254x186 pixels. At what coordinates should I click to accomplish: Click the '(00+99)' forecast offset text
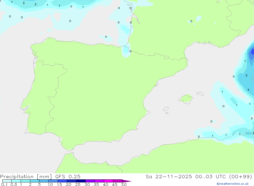coord(241,176)
